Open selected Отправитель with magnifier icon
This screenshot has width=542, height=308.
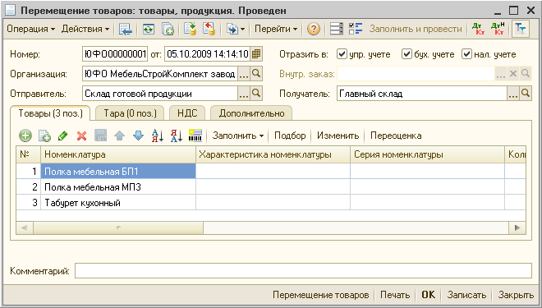pos(256,94)
